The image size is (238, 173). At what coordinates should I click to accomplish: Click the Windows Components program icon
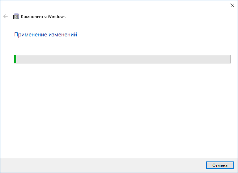16,16
